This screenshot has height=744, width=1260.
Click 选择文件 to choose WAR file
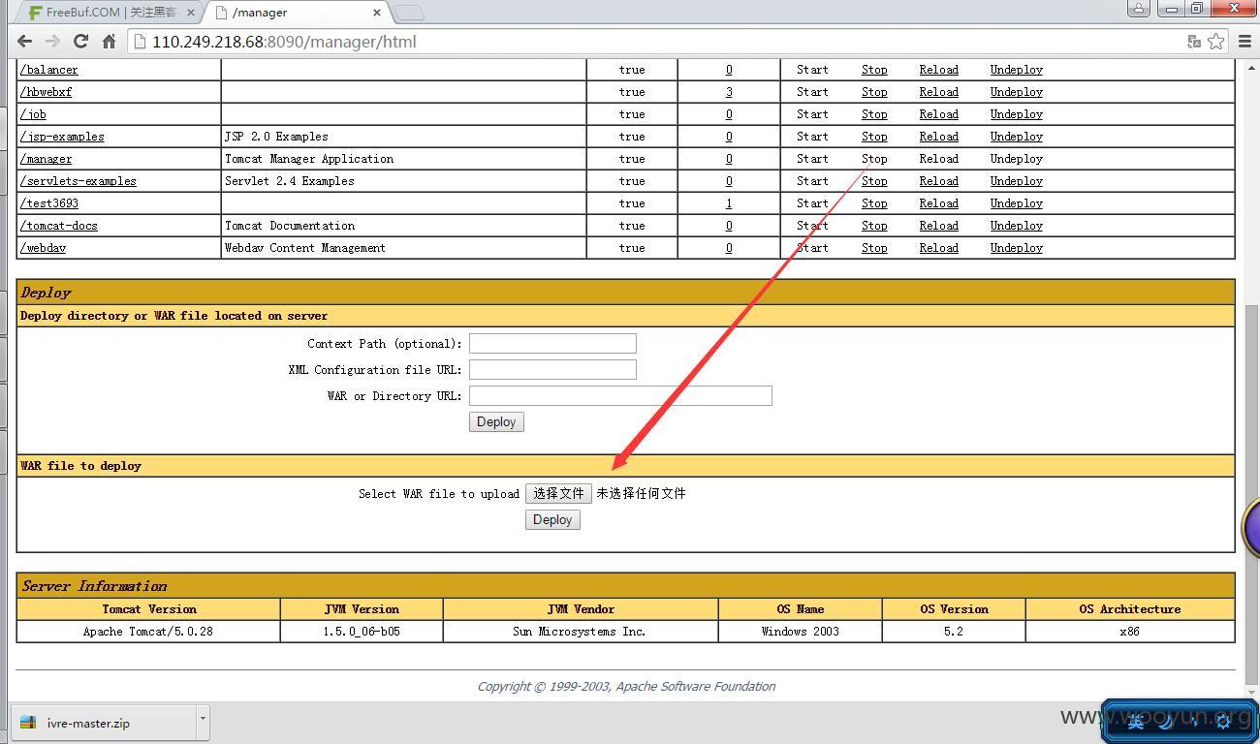tap(558, 493)
